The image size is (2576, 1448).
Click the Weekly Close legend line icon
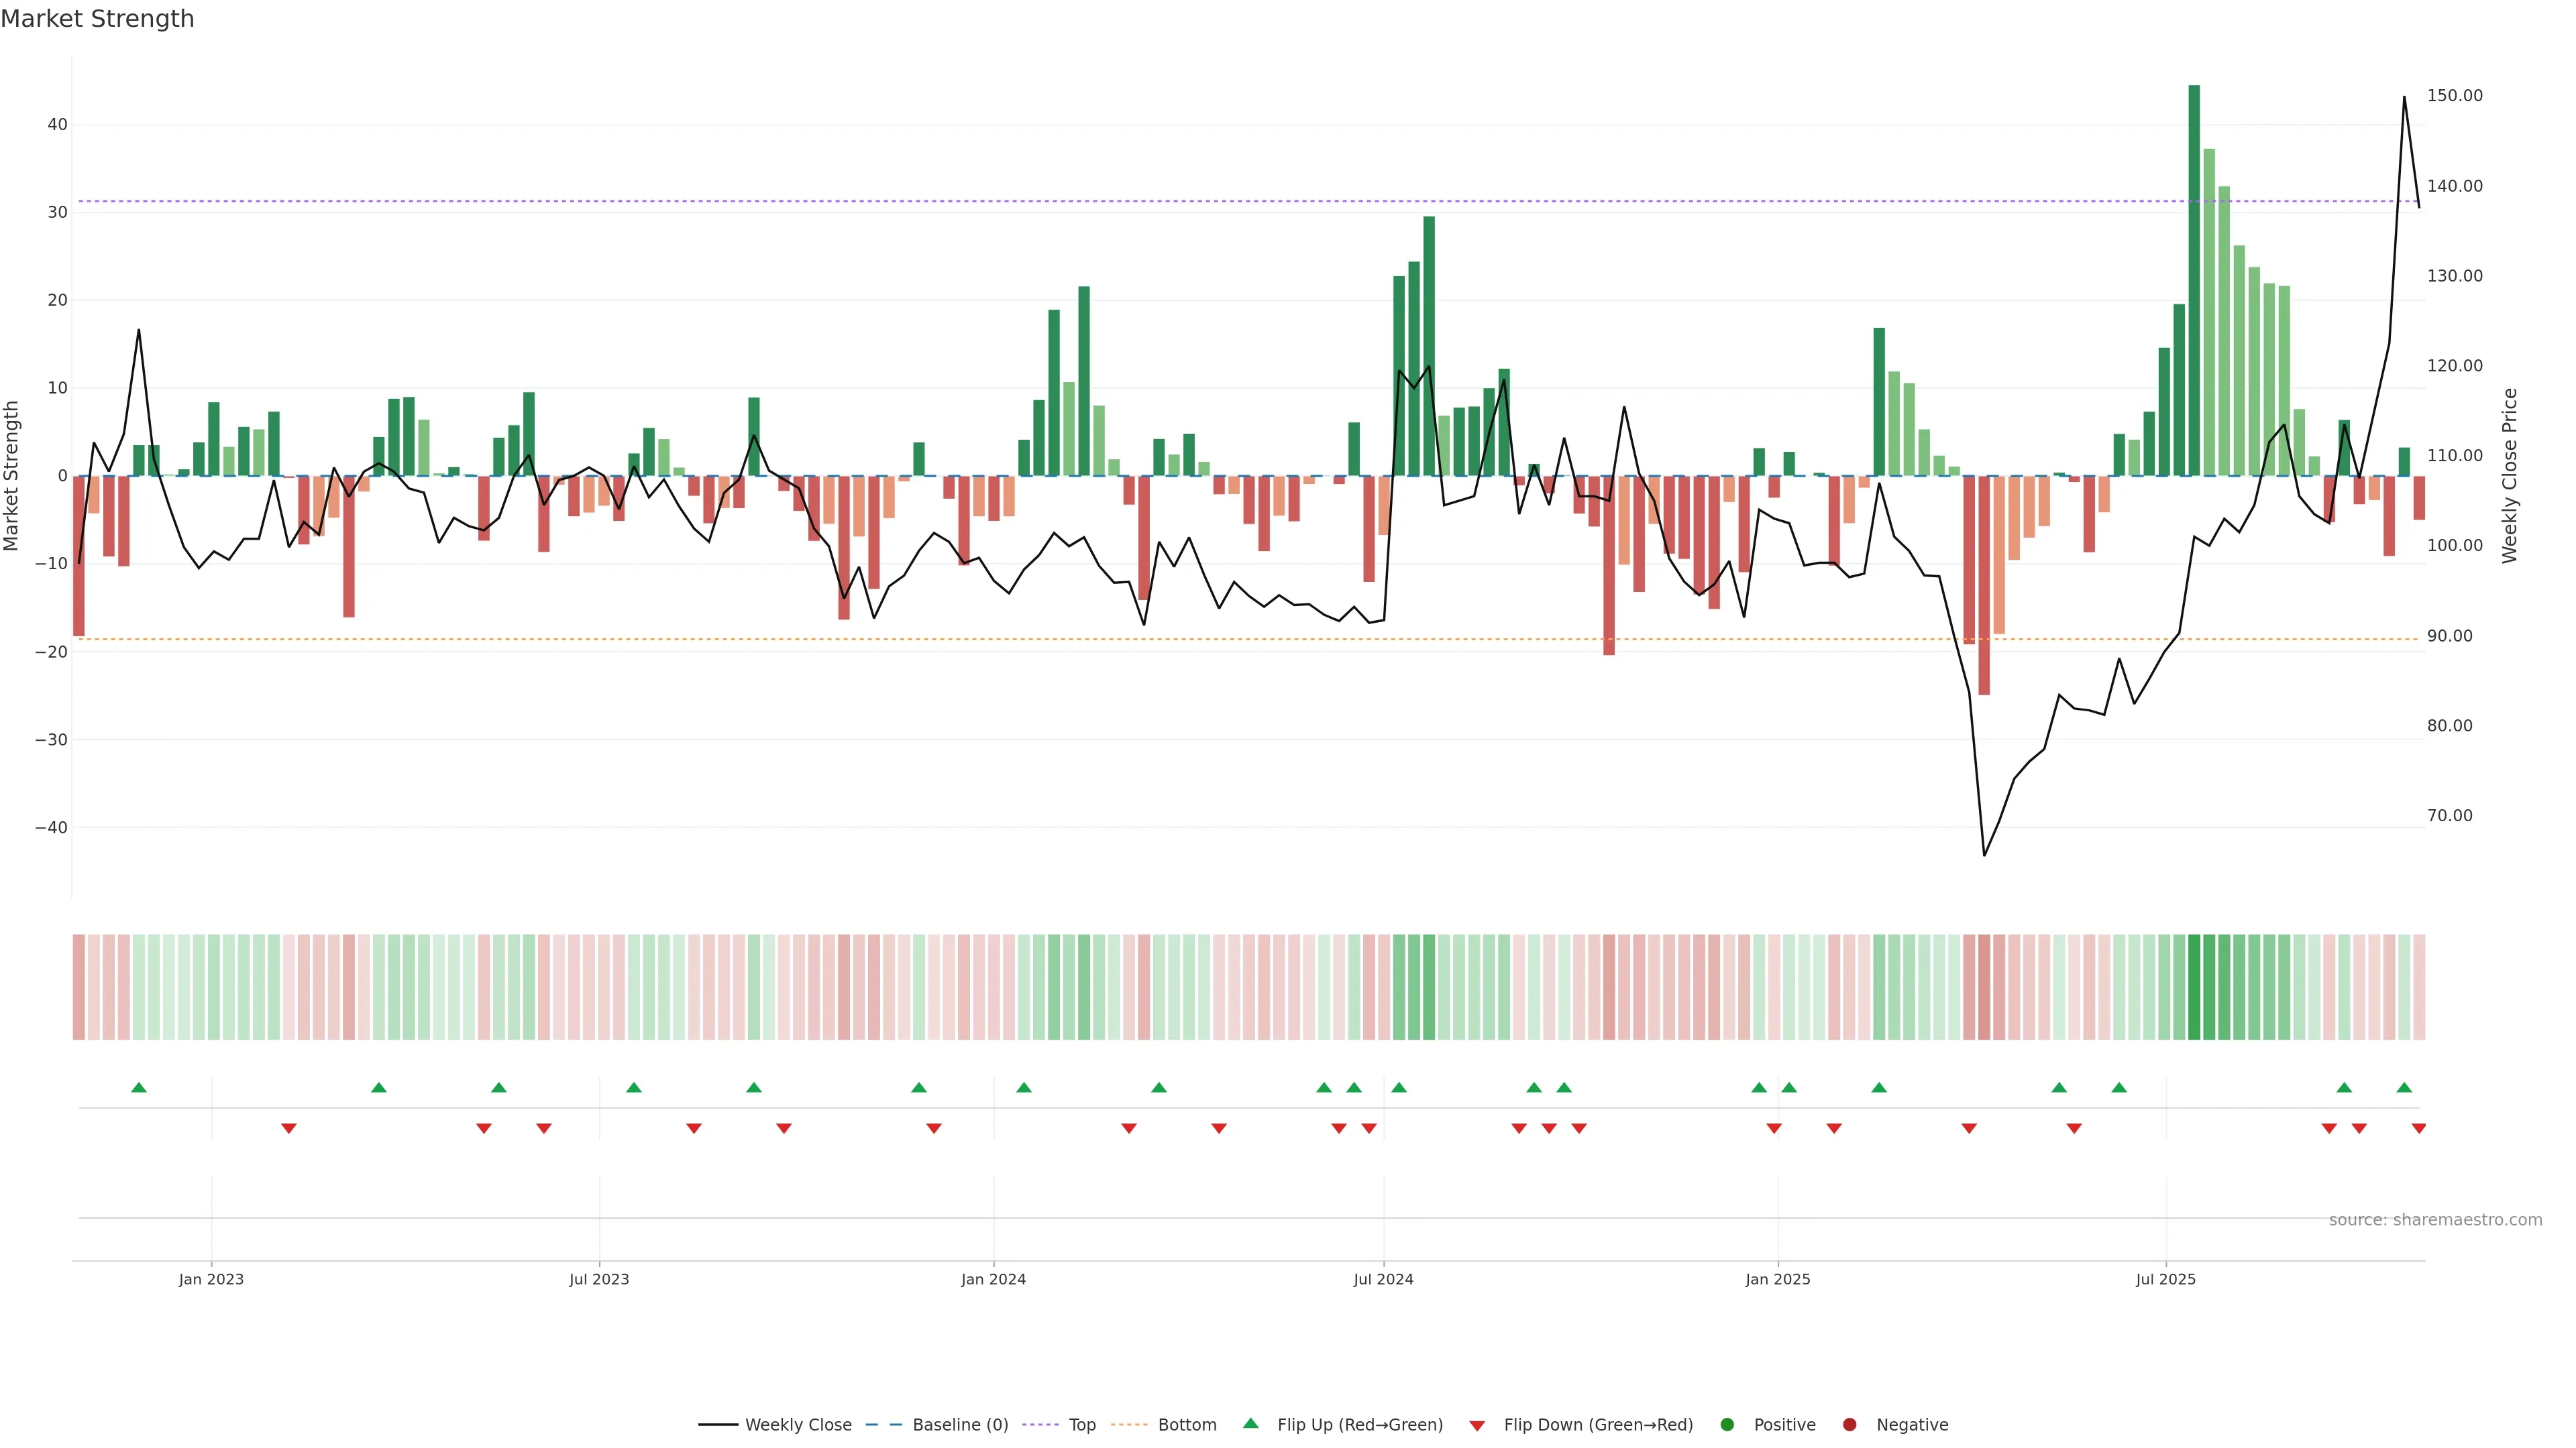coord(717,1424)
